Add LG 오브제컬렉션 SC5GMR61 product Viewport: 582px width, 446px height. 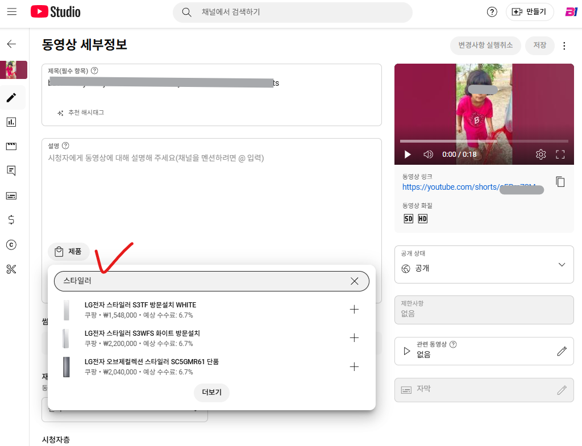click(x=355, y=367)
